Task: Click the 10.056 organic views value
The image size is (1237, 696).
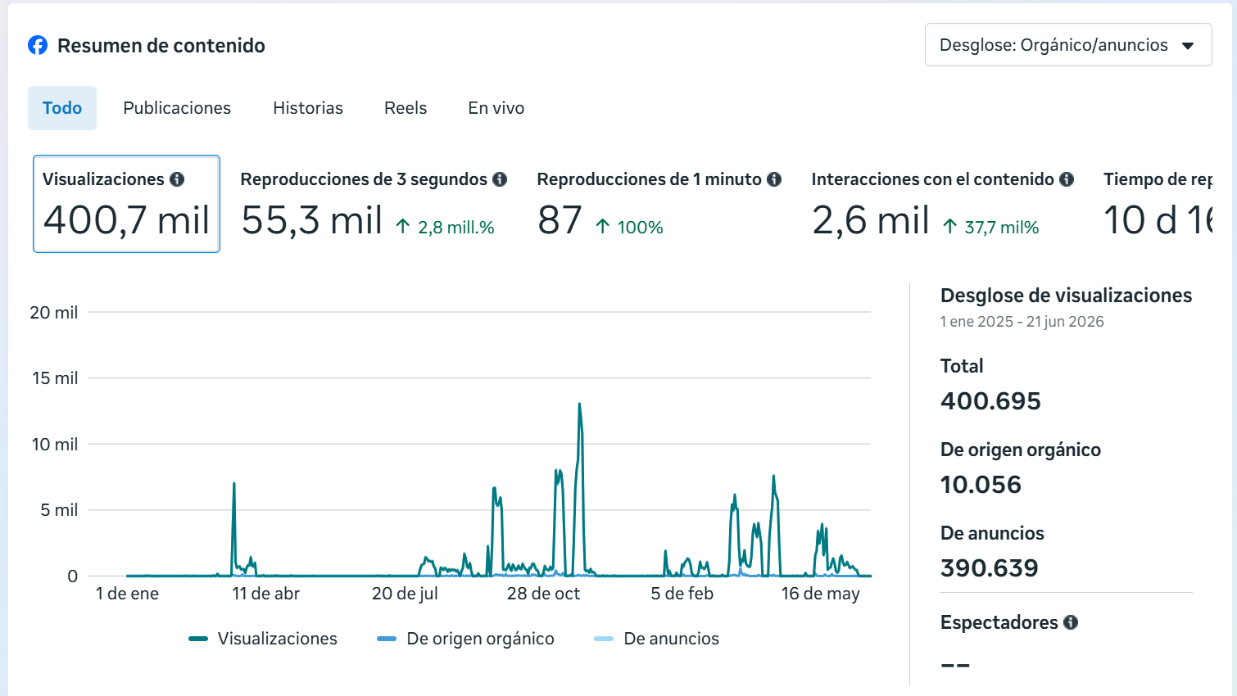Action: [981, 485]
